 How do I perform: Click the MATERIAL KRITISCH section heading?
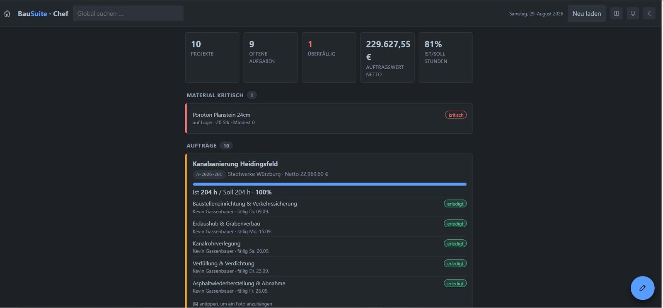pos(215,95)
